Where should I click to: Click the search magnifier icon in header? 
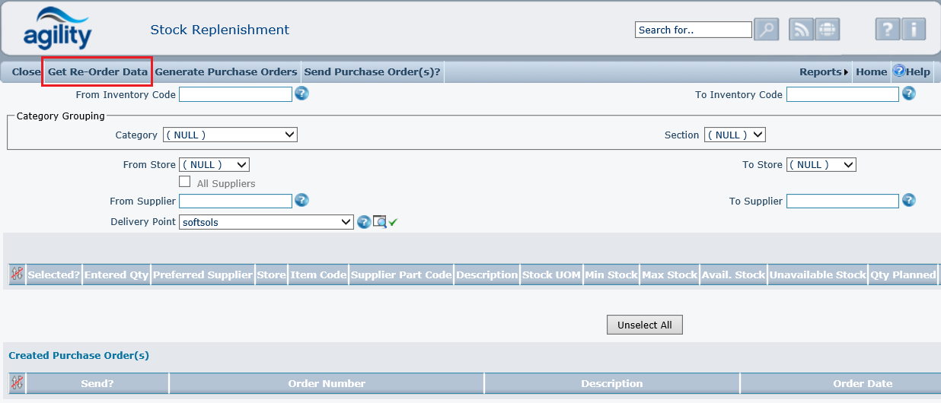pyautogui.click(x=766, y=30)
